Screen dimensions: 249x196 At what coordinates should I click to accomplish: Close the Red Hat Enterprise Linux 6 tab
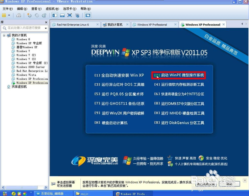pyautogui.click(x=97, y=25)
